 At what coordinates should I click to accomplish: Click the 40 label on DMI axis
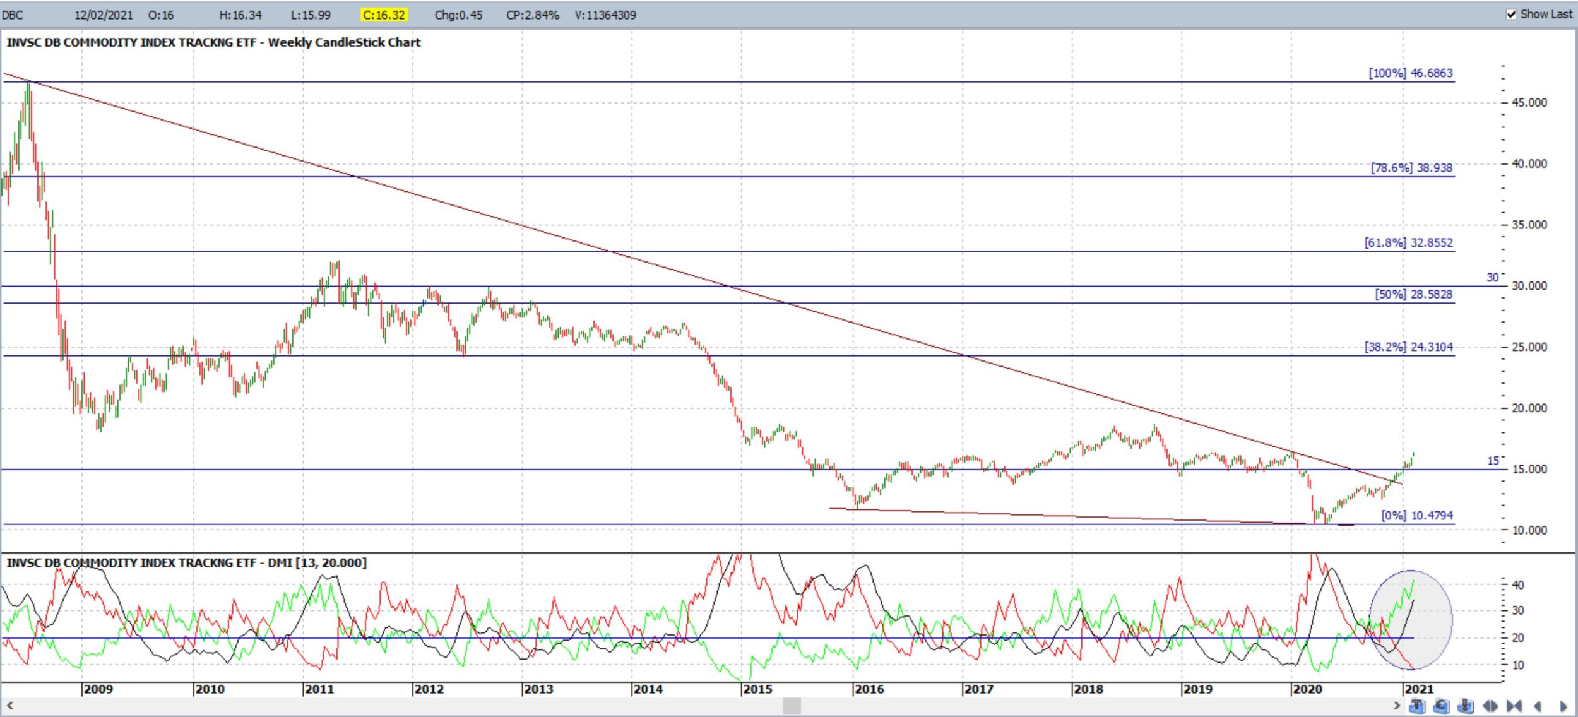1518,585
